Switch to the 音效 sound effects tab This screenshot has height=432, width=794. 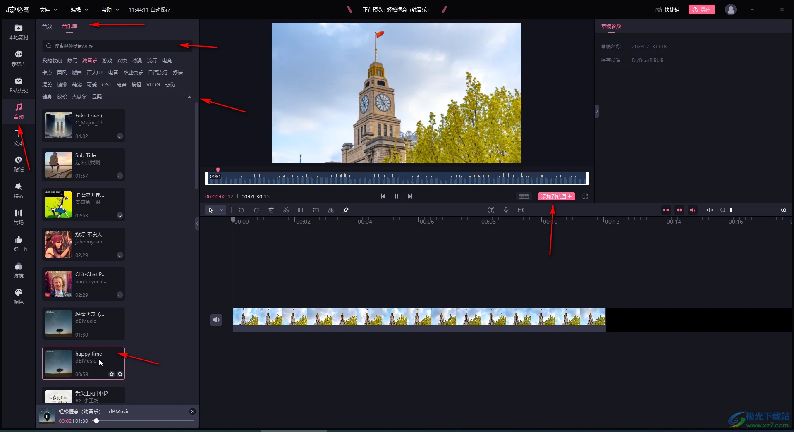(x=47, y=26)
